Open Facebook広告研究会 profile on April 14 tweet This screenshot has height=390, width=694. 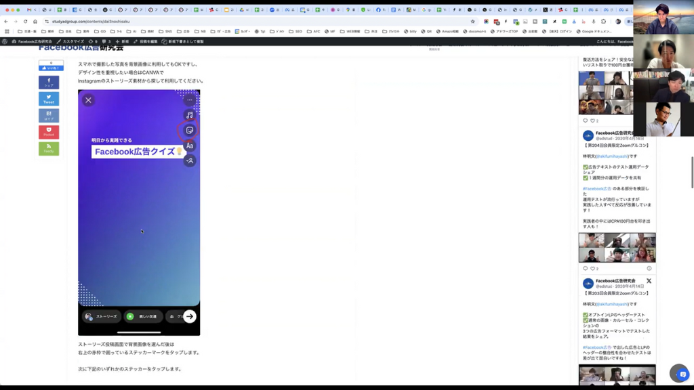(x=615, y=281)
